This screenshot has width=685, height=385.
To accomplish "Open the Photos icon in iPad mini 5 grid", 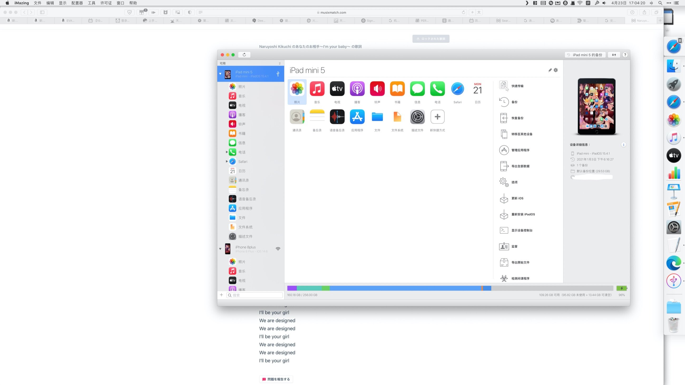I will (297, 89).
